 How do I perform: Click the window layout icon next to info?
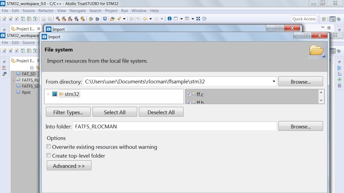click(176, 18)
